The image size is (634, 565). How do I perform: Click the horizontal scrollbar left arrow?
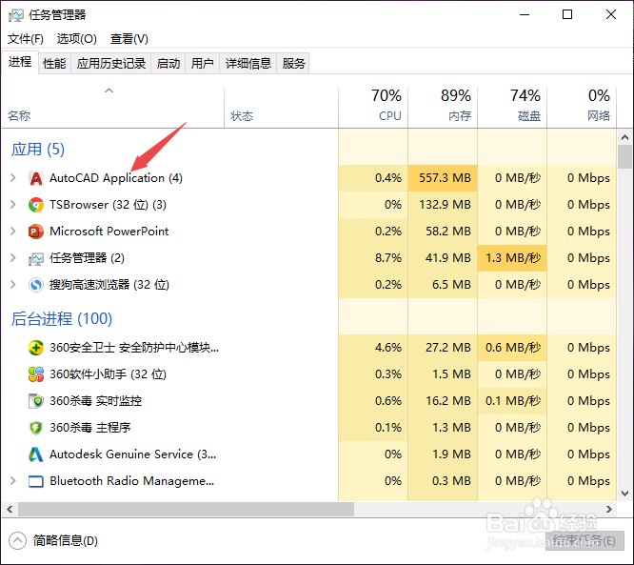(x=10, y=509)
